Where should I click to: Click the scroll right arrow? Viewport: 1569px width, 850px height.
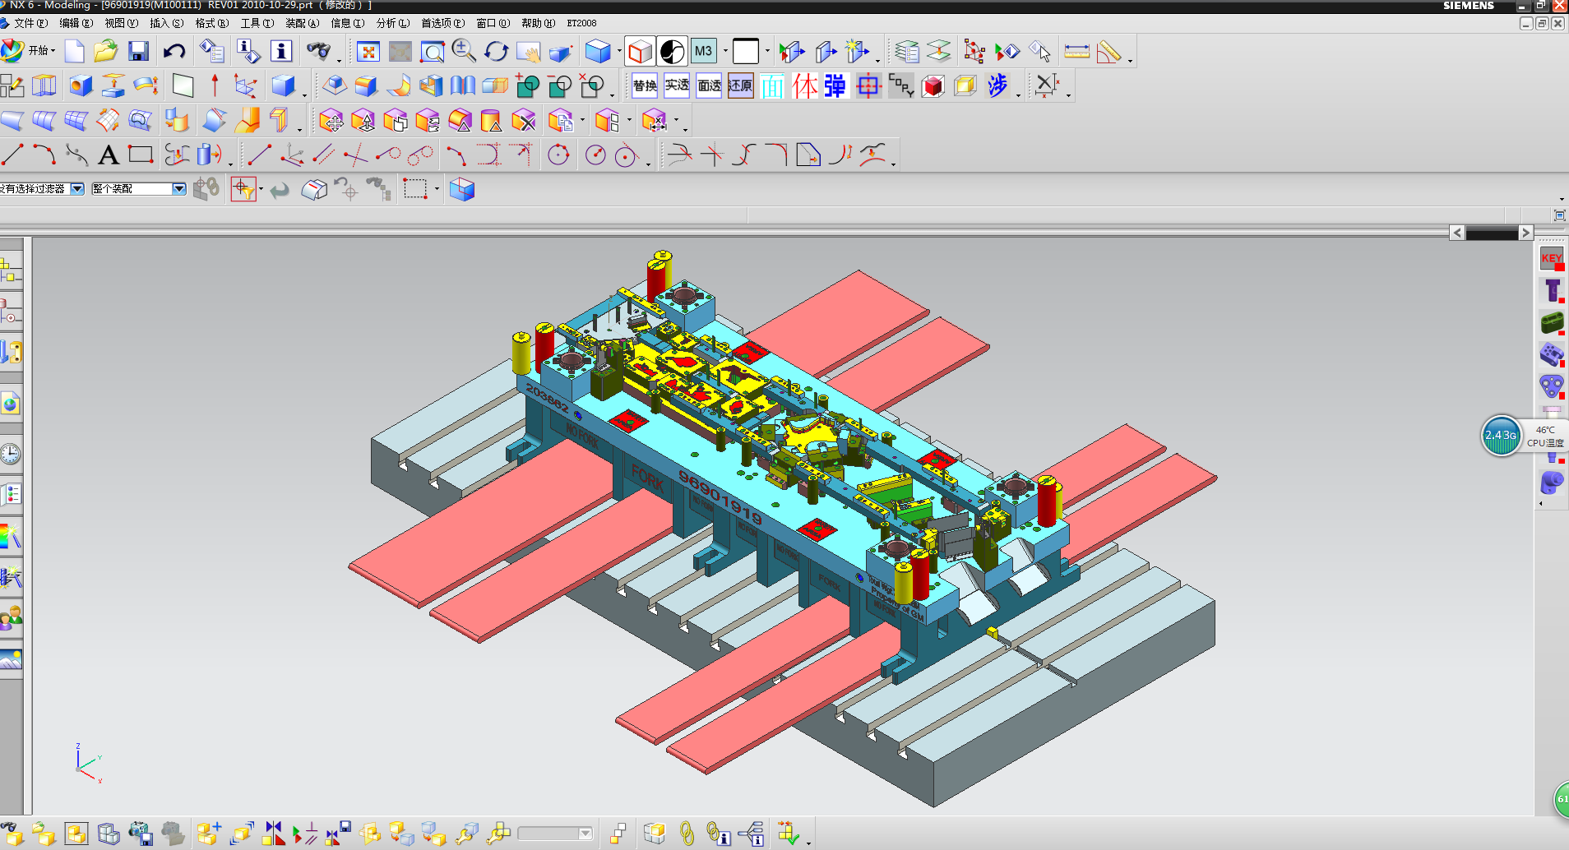click(x=1525, y=233)
